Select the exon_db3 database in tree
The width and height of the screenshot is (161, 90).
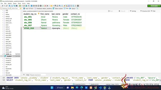point(8,35)
